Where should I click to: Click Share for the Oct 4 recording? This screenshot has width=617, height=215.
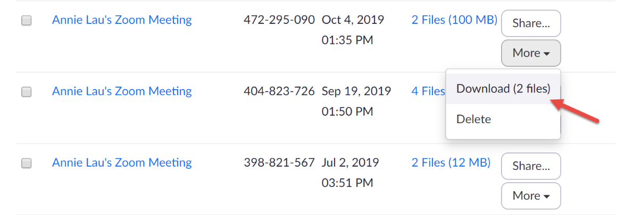[531, 23]
